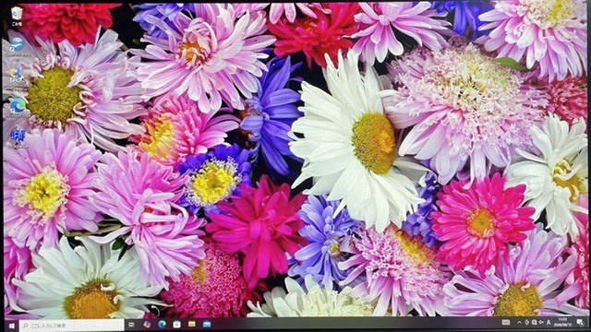Open the Mail app from the taskbar
Viewport: 591px width, 332px height.
click(207, 325)
